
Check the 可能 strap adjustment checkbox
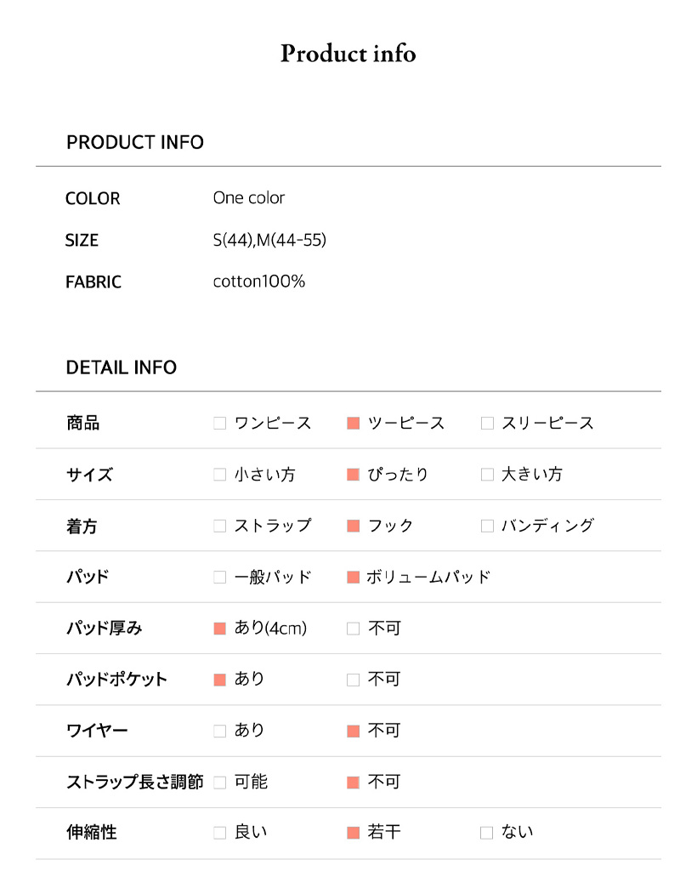tap(220, 782)
